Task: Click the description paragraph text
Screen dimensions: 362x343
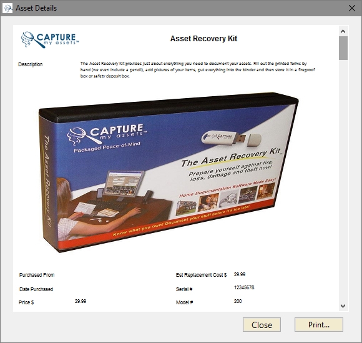Action: [x=197, y=69]
